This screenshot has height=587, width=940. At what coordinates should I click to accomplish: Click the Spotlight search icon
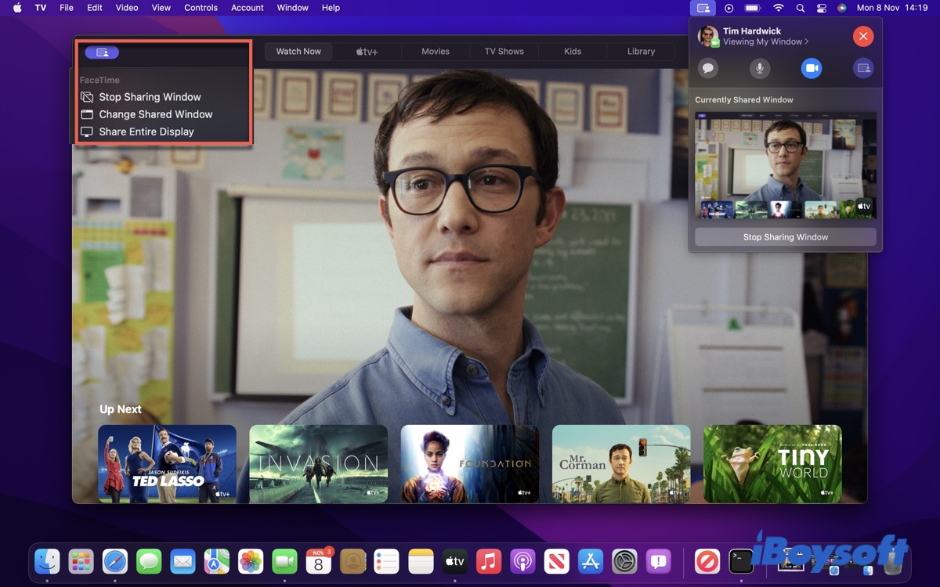pyautogui.click(x=800, y=8)
